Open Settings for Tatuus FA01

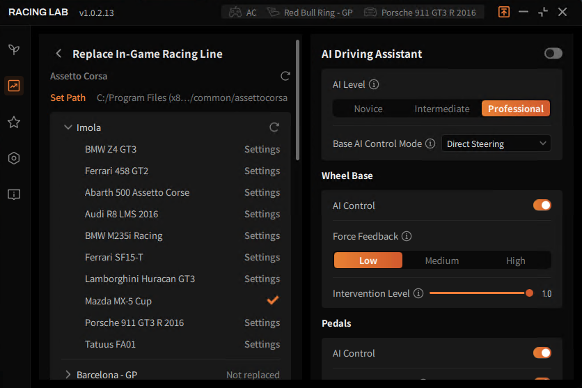coord(262,344)
